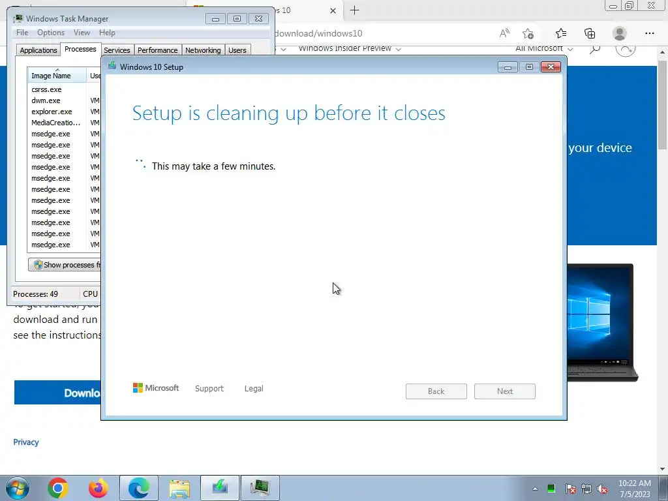
Task: Click Task Manager title bar icon
Action: tap(18, 18)
